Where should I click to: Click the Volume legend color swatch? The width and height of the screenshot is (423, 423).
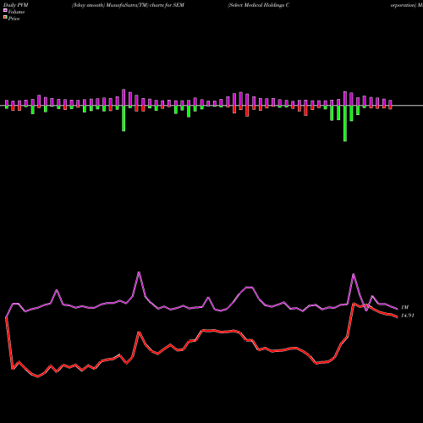pyautogui.click(x=5, y=10)
